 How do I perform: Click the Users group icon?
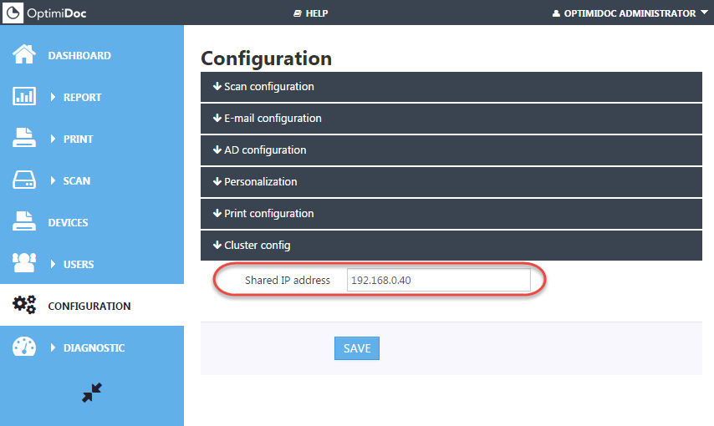(x=24, y=264)
